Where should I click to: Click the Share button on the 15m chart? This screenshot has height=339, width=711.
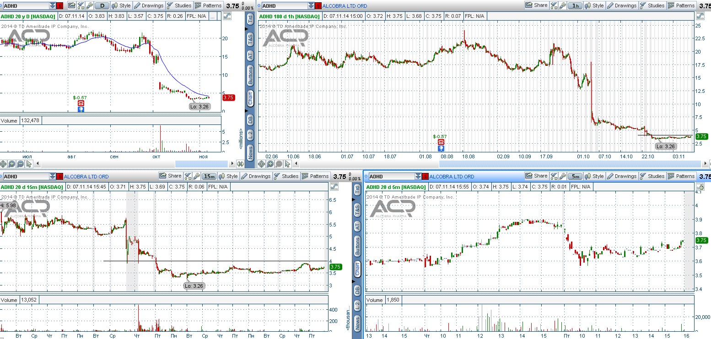pyautogui.click(x=170, y=176)
